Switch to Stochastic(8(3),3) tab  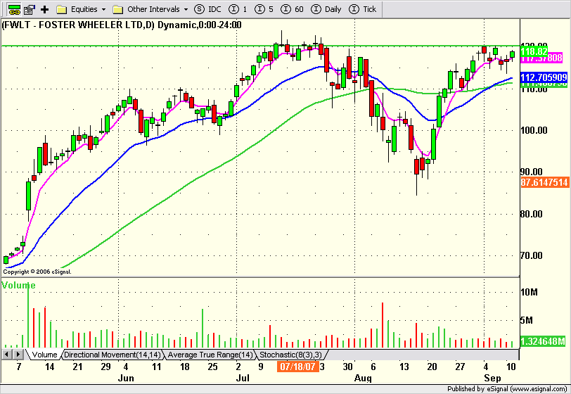point(290,355)
